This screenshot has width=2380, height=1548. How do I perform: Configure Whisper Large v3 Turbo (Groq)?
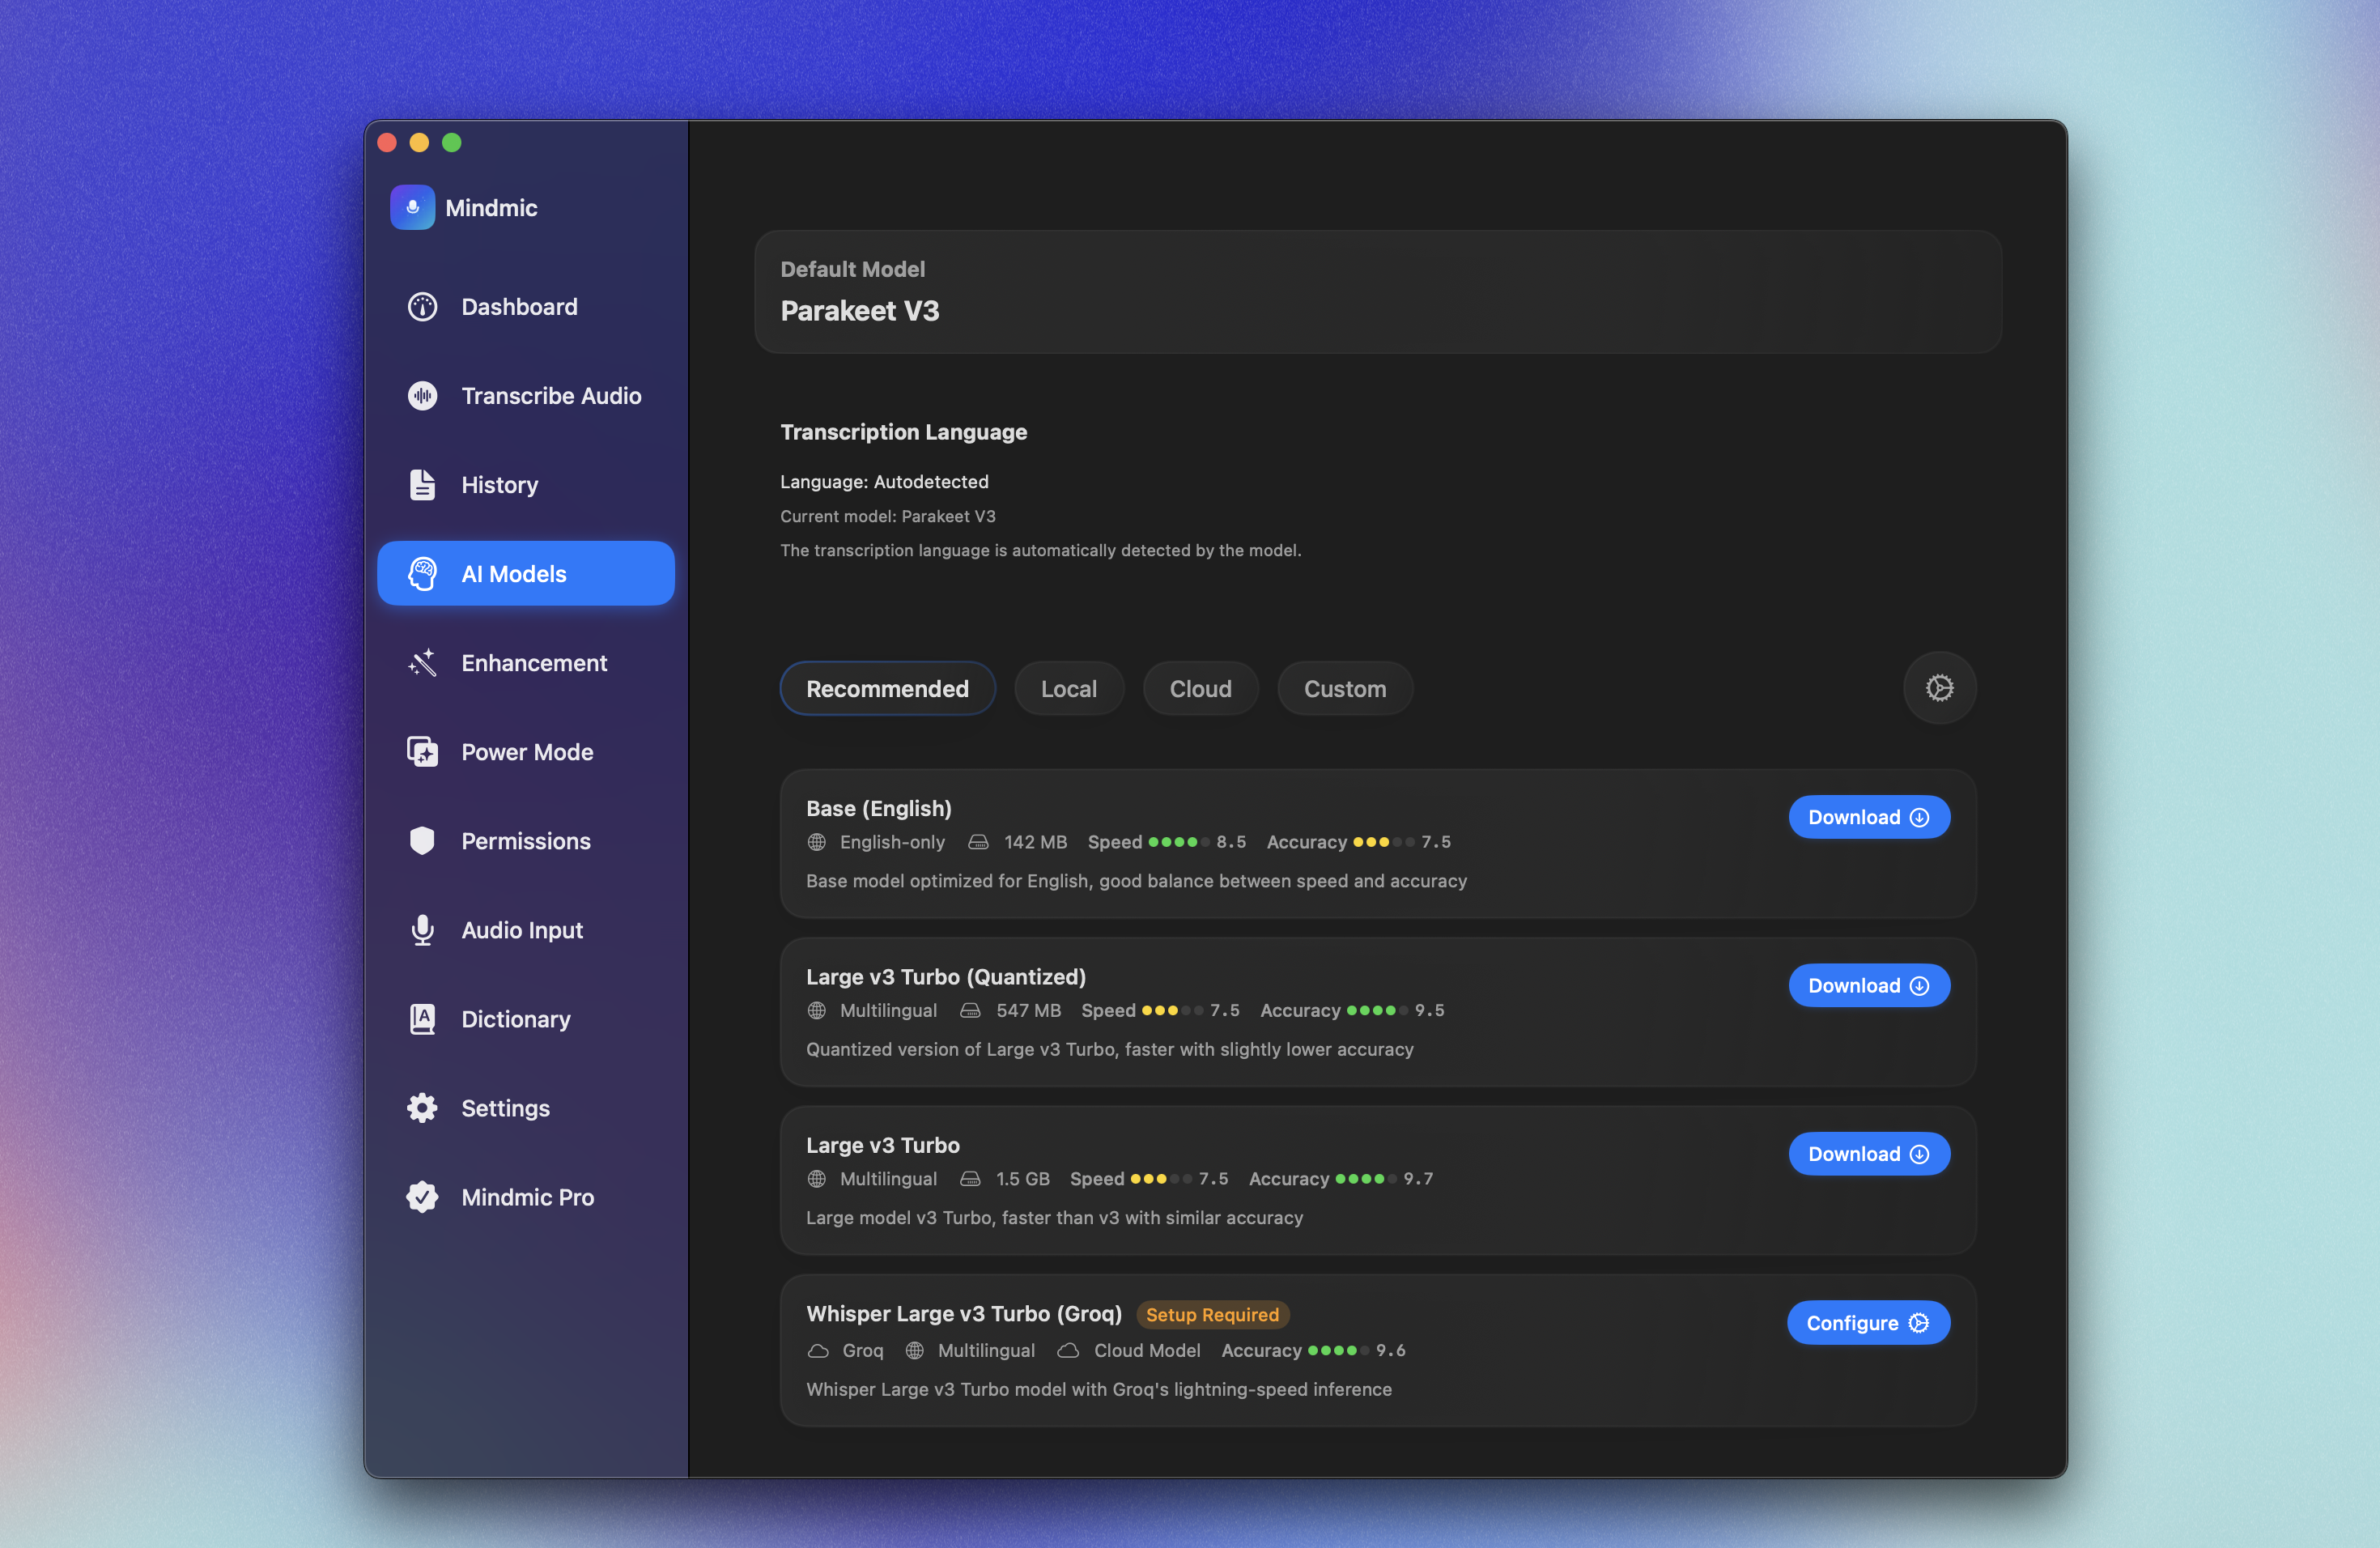1867,1323
